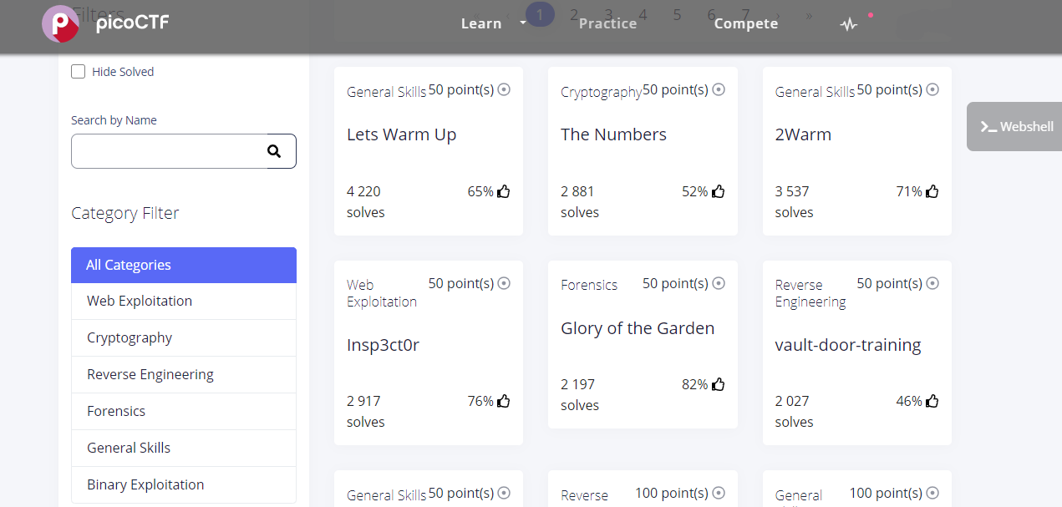Open the Compete navigation item
1062x507 pixels.
[x=745, y=23]
